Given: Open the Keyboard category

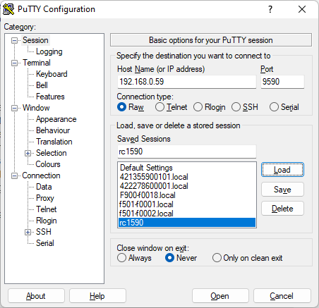Looking at the screenshot, I should click(x=52, y=74).
